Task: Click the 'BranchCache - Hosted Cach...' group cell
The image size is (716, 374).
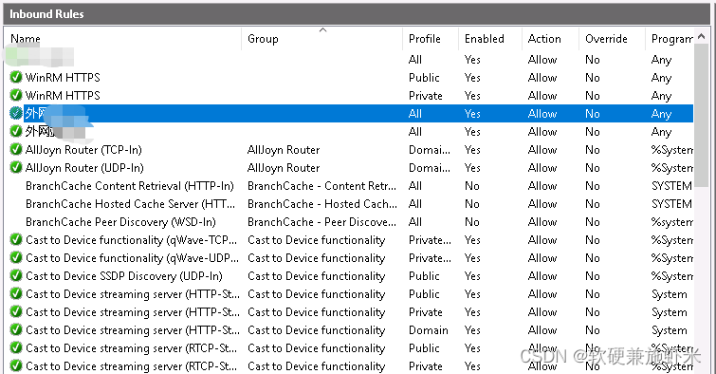Action: [x=322, y=204]
